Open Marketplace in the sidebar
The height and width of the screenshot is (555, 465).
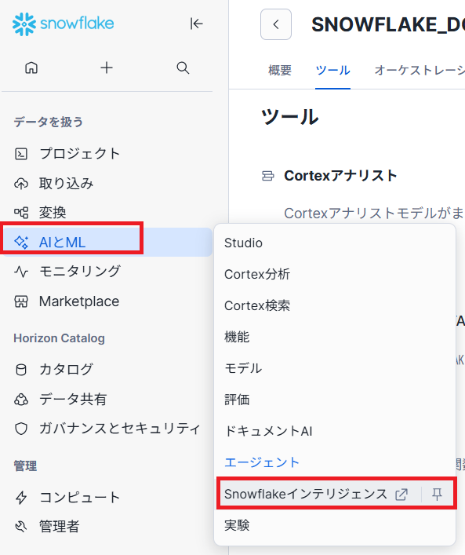(x=106, y=301)
